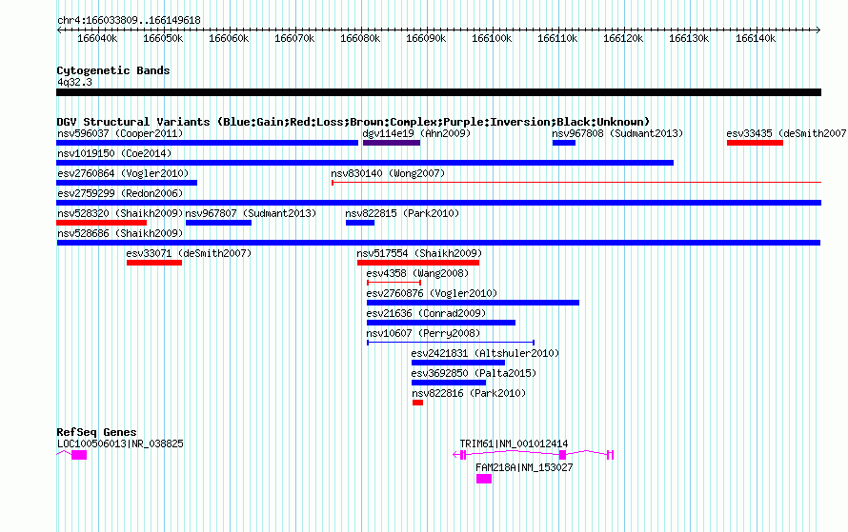Click the 166100k ruler tick label

point(492,38)
